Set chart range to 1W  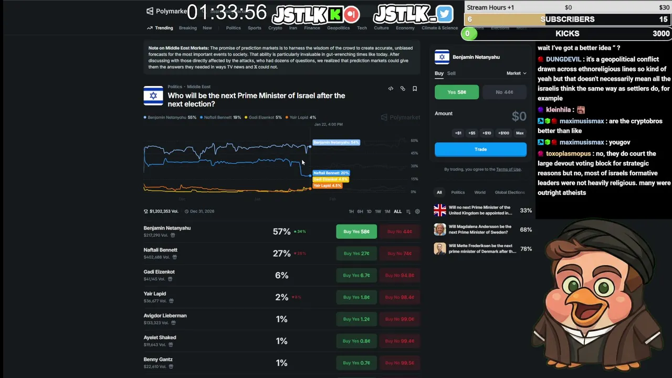378,212
